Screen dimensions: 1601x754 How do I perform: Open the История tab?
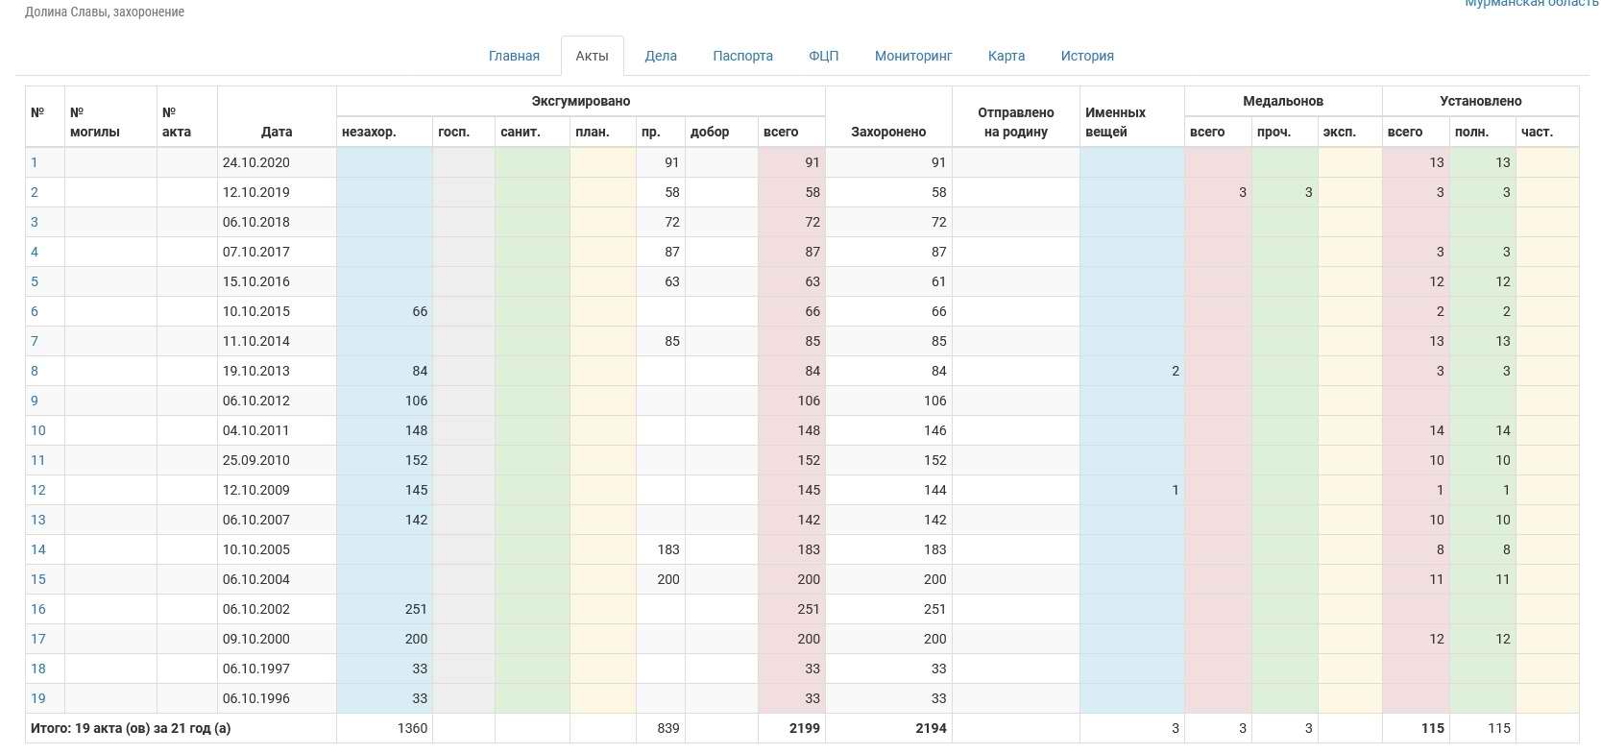(x=1087, y=56)
